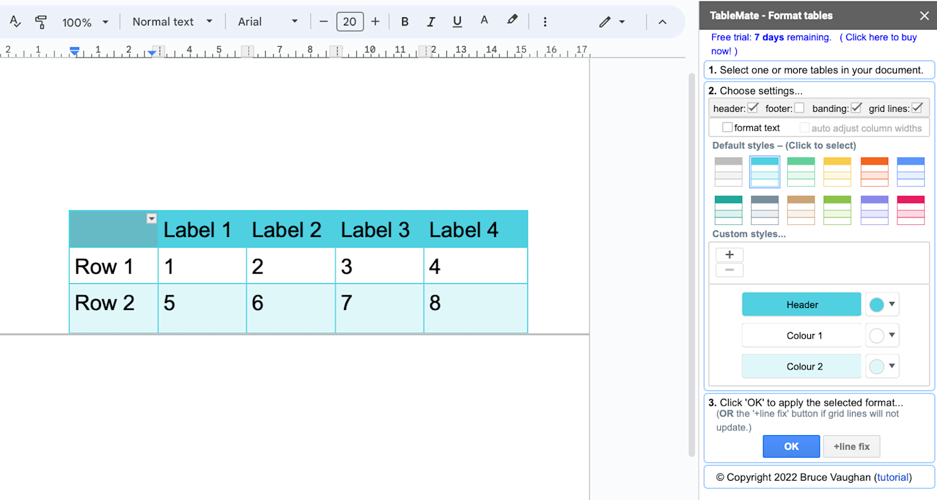Image resolution: width=937 pixels, height=500 pixels.
Task: Open the Arial font dropdown
Action: 268,22
